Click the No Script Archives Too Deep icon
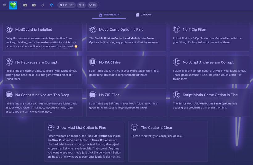253x165 pixels. pos(9,95)
